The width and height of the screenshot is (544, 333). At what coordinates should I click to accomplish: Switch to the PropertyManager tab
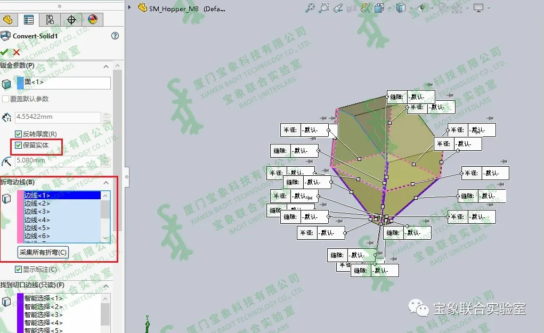click(x=29, y=20)
